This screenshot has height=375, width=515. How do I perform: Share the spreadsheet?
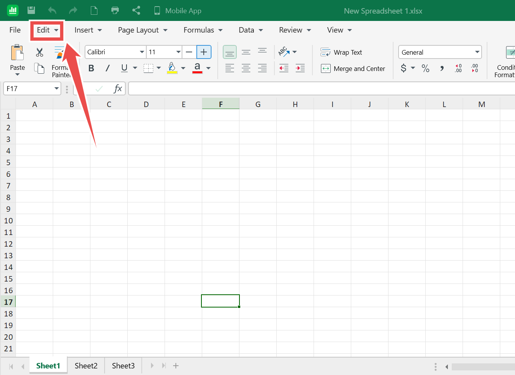(x=136, y=10)
